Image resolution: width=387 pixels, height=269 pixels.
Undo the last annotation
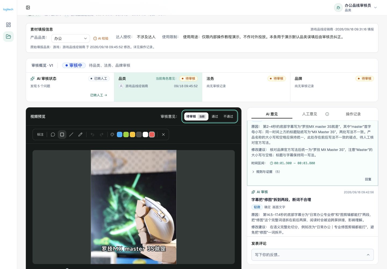click(92, 134)
